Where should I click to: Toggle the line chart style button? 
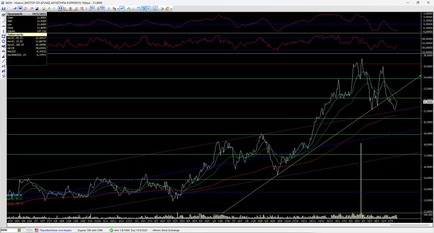click(x=122, y=8)
